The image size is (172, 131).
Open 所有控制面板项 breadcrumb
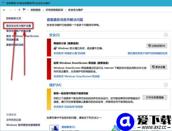[x=54, y=10]
